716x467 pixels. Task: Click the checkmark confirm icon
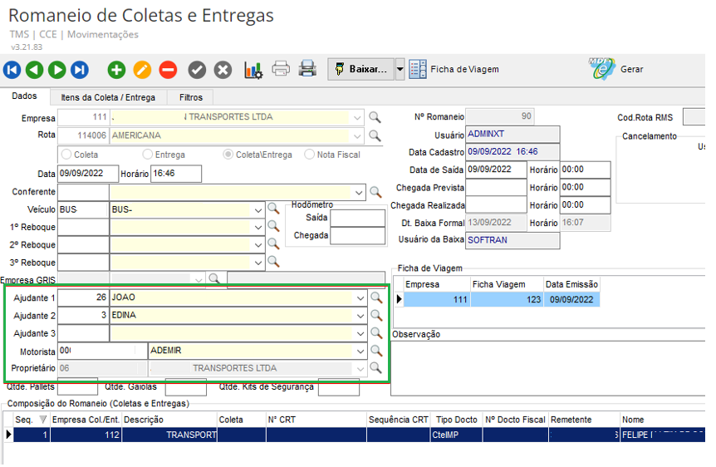coord(197,70)
